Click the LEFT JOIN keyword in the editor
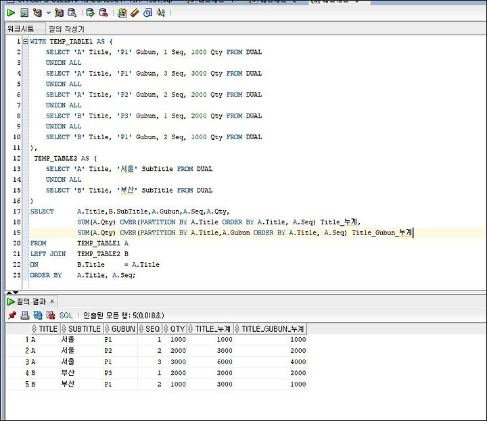This screenshot has width=487, height=421. [48, 254]
